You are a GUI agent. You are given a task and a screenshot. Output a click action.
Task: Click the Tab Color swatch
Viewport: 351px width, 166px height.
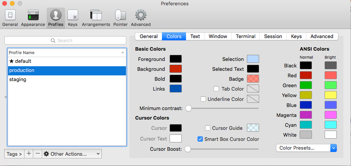(x=253, y=89)
